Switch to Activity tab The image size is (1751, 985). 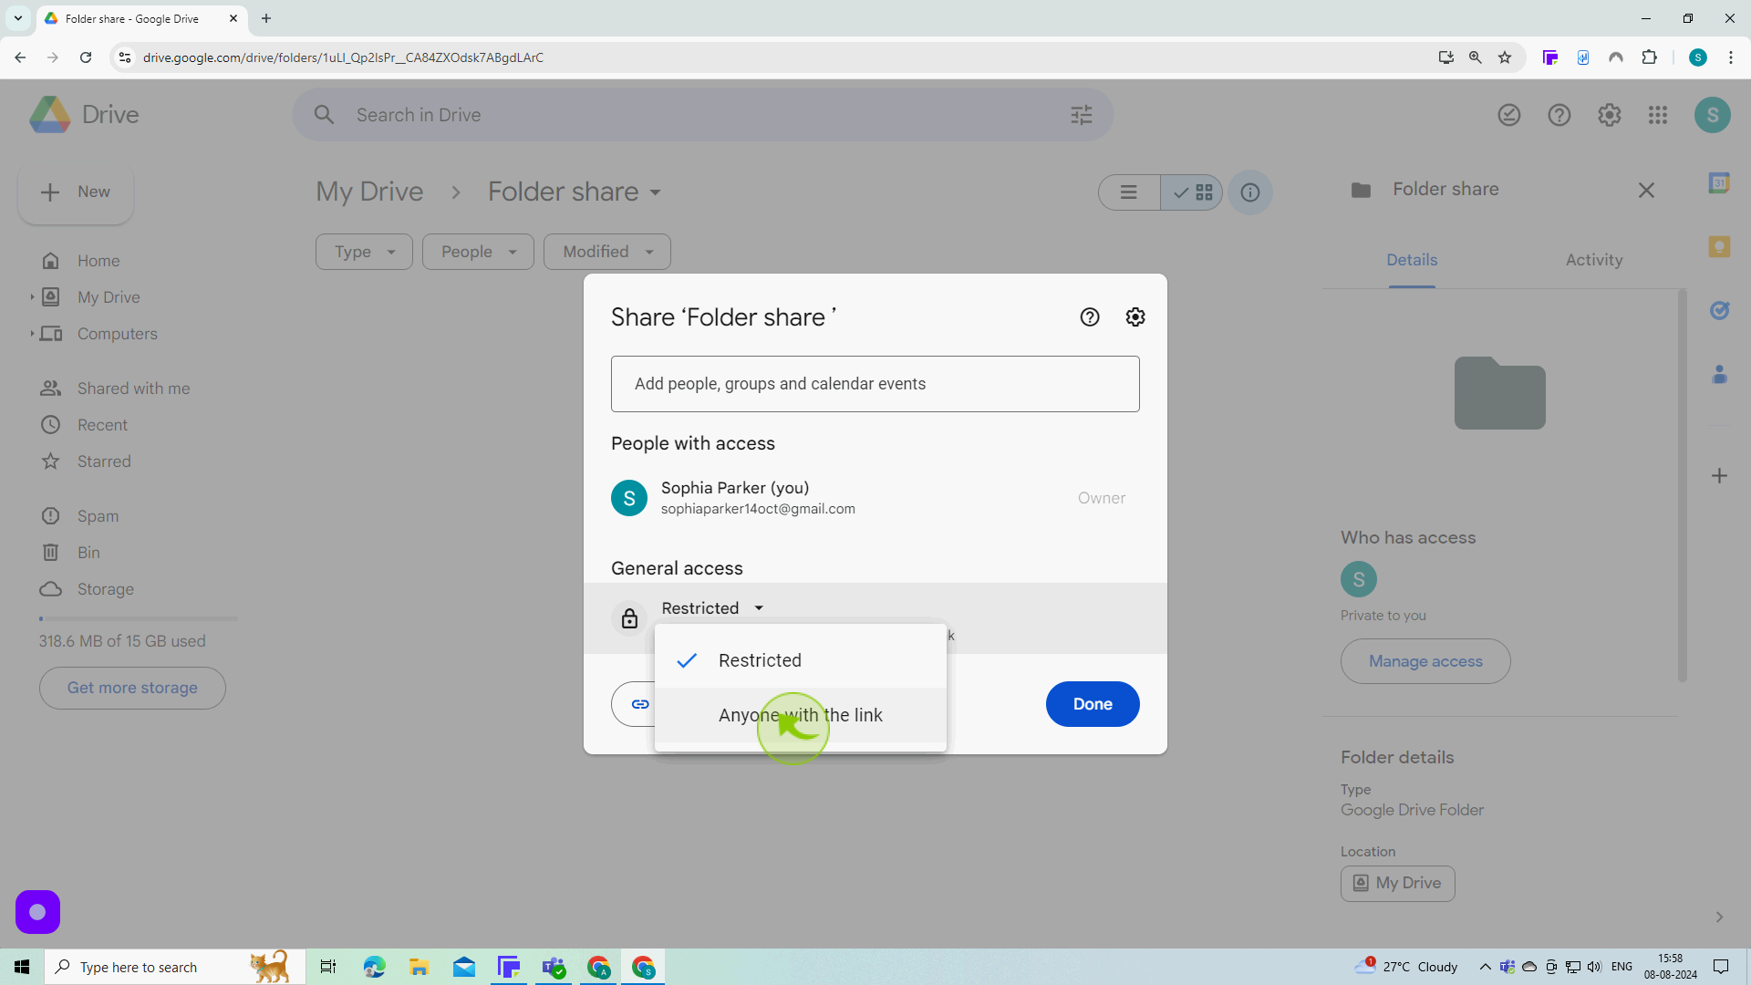click(1594, 260)
